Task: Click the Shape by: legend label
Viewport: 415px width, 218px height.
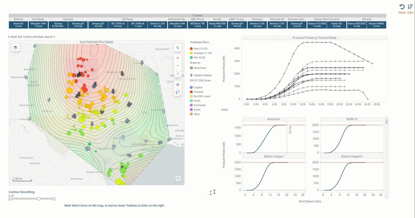Action: pos(195,63)
